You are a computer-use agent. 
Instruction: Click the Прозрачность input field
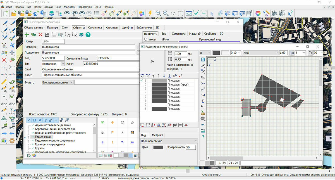pos(191,147)
